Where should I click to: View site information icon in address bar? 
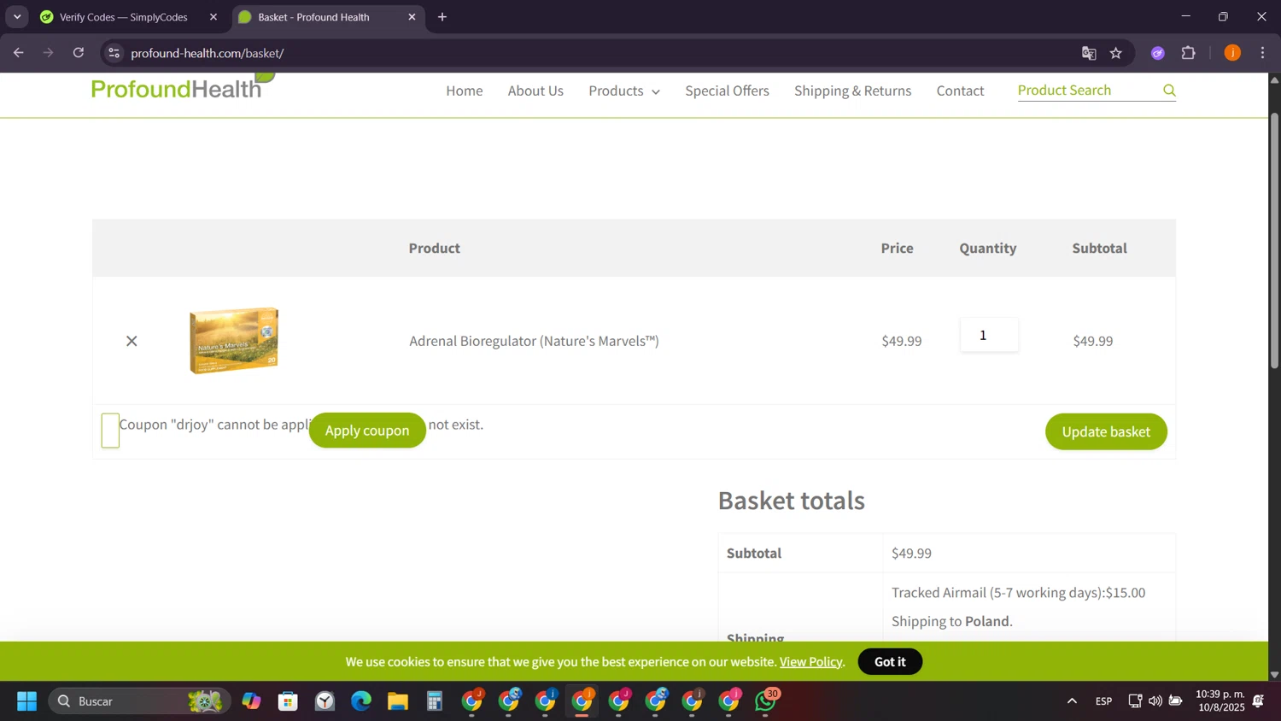(x=114, y=53)
